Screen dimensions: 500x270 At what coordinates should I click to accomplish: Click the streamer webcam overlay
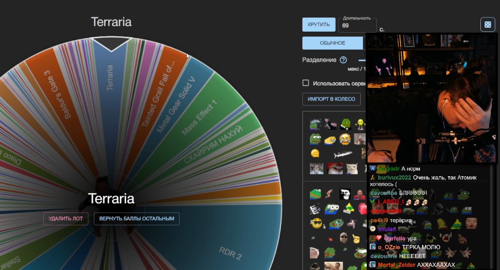point(431,98)
